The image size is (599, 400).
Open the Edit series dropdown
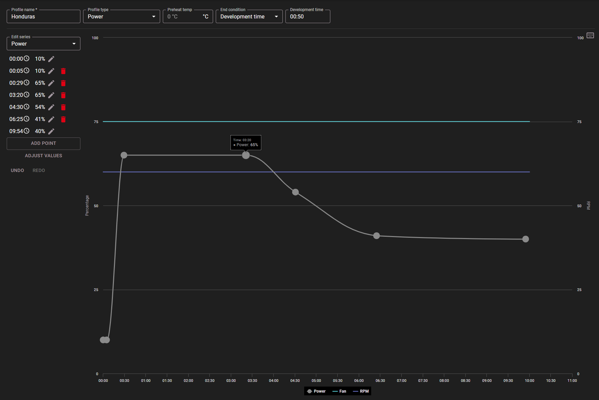click(44, 44)
